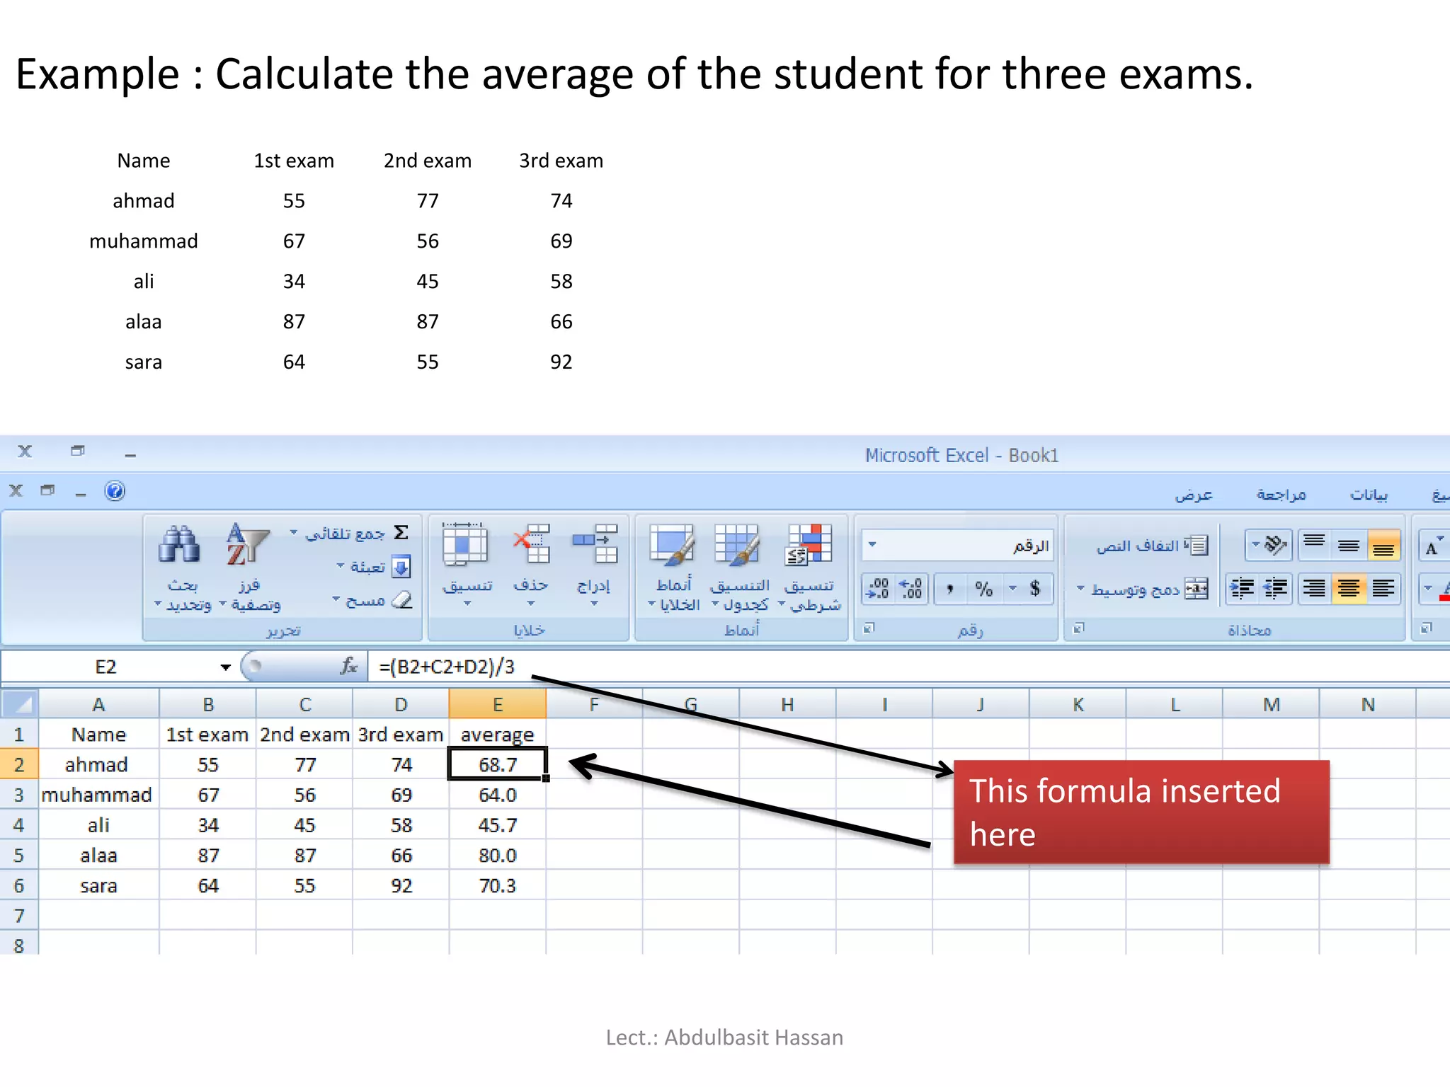
Task: Click indent icon with left-pointing arrow
Action: coord(1276,588)
